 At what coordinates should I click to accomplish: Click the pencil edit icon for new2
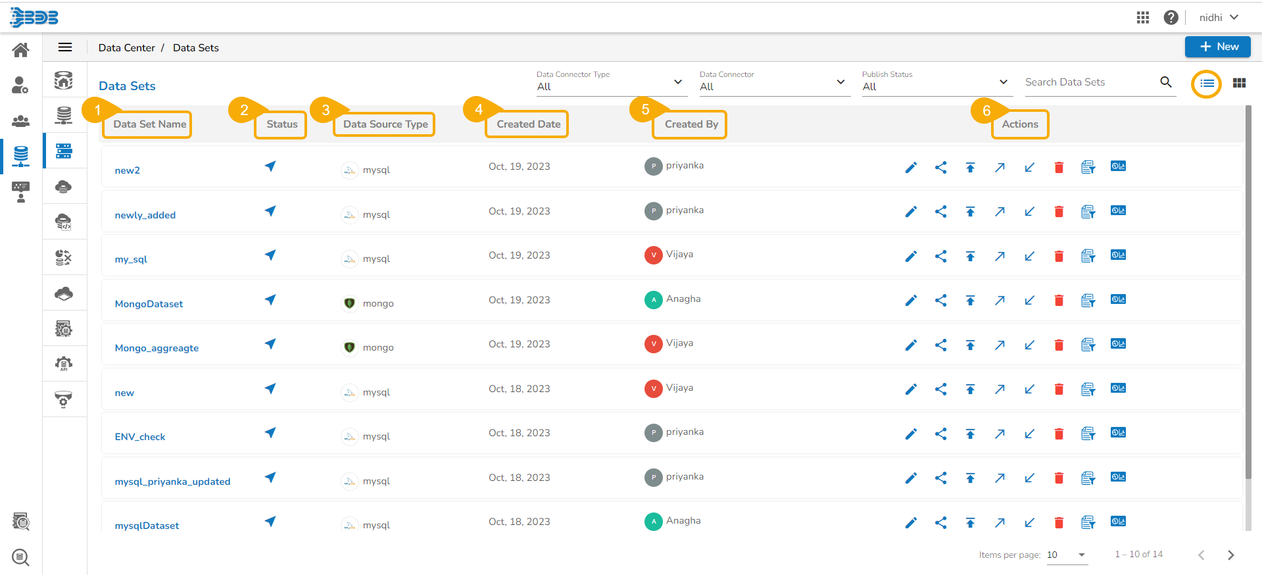tap(911, 168)
